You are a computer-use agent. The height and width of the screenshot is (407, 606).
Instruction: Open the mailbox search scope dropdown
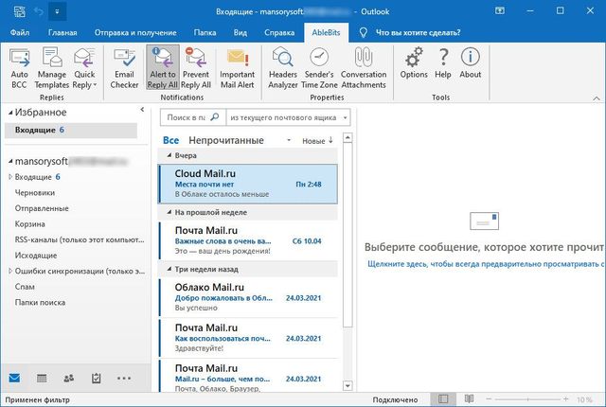(x=288, y=118)
